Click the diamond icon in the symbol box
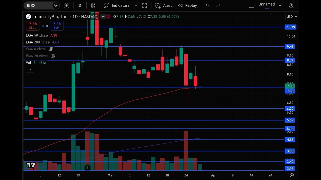Image resolution: width=321 pixels, height=180 pixels. [x=56, y=5]
